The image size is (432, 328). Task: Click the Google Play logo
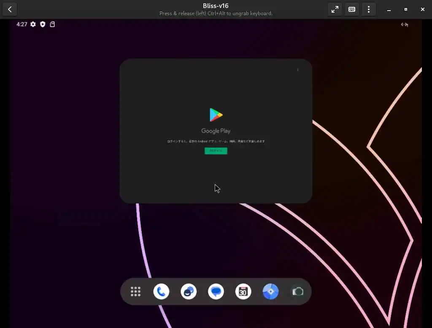pos(216,115)
